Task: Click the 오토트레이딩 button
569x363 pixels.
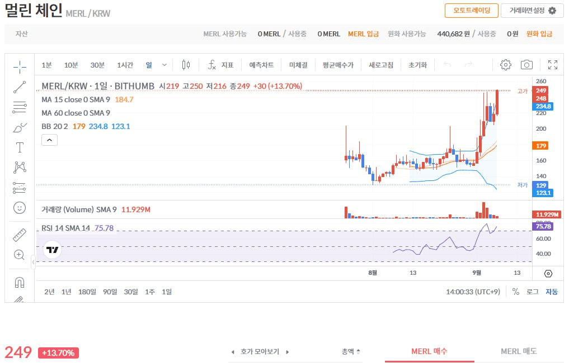Action: [x=472, y=11]
